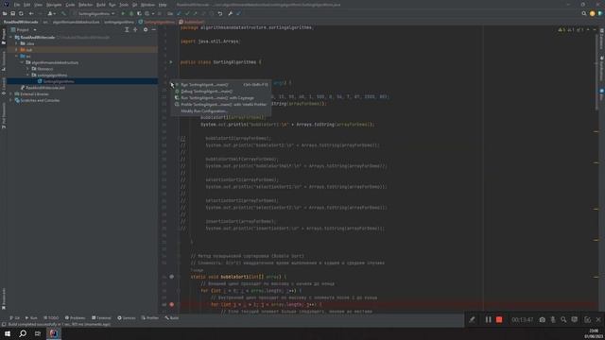
Task: Click the Open folder toolbar icon
Action: 5,13
